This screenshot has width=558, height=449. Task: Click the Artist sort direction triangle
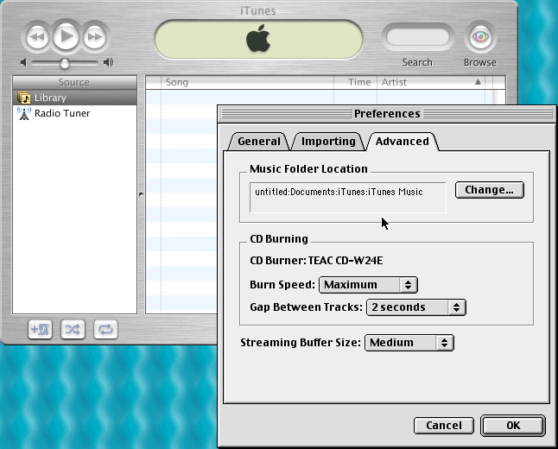tap(478, 82)
